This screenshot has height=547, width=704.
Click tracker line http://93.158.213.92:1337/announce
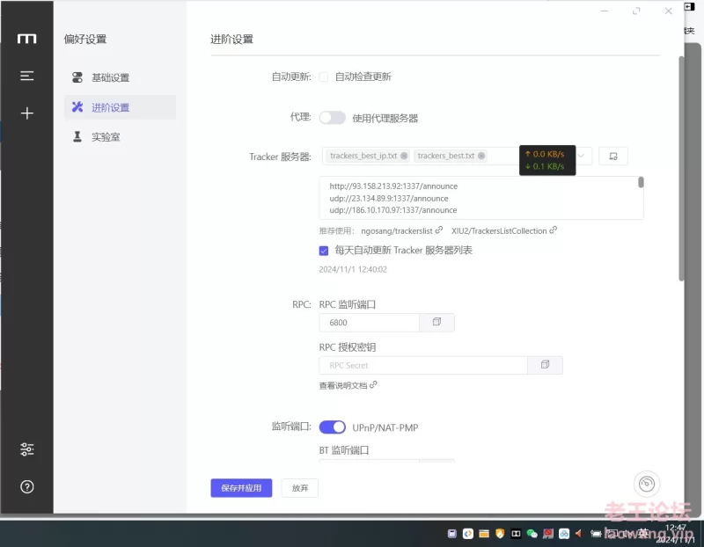click(393, 186)
